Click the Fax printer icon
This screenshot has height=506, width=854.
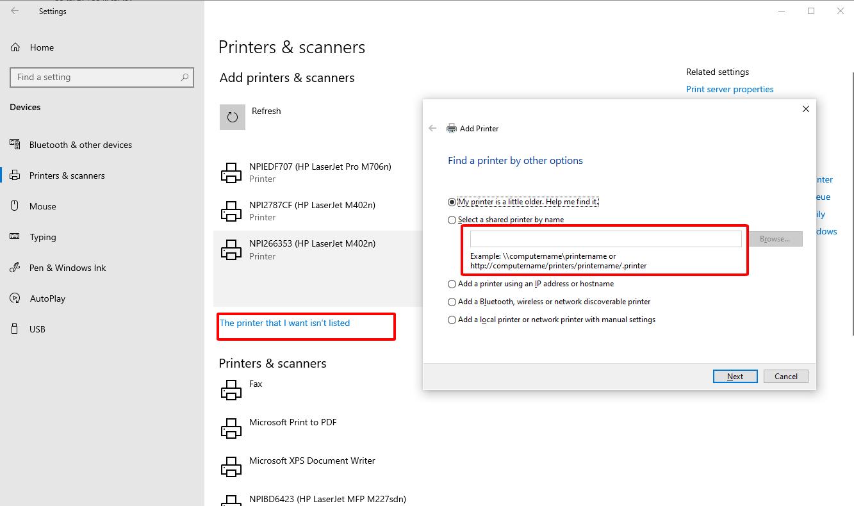231,390
